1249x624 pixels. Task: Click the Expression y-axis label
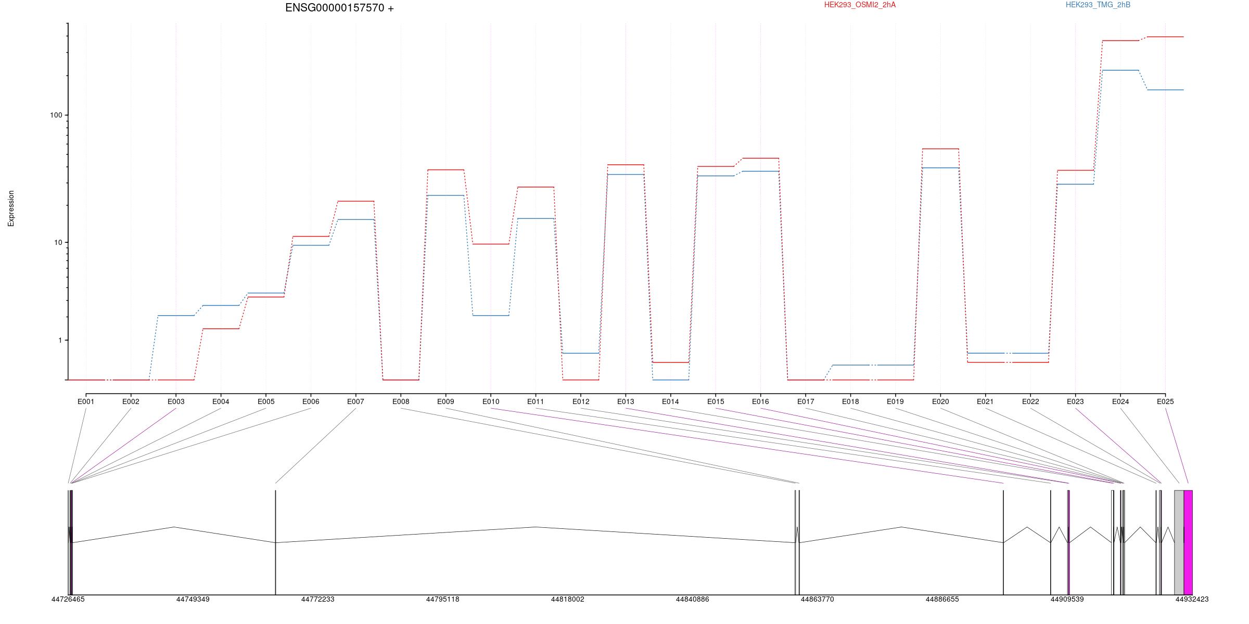11,209
